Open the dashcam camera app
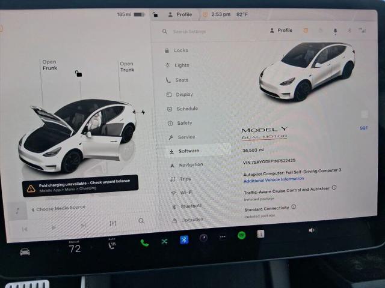 click(203, 238)
